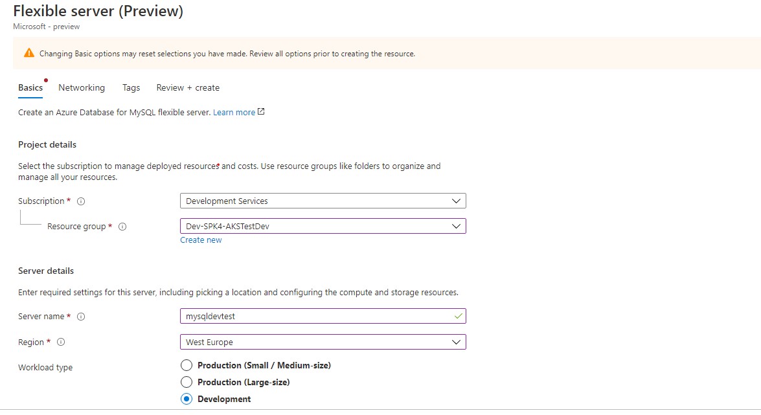Click the info icon beside Region
Viewport: 761px width, 415px height.
click(60, 342)
